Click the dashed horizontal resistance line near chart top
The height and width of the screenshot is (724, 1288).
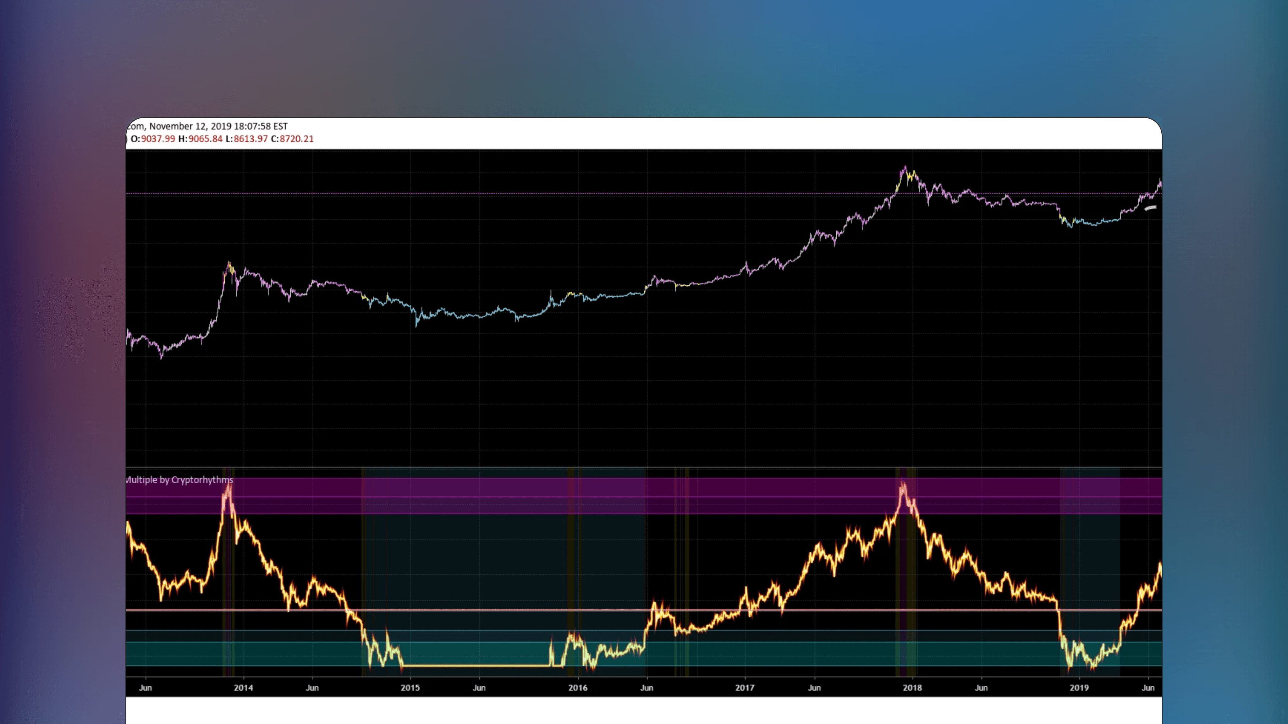click(500, 193)
